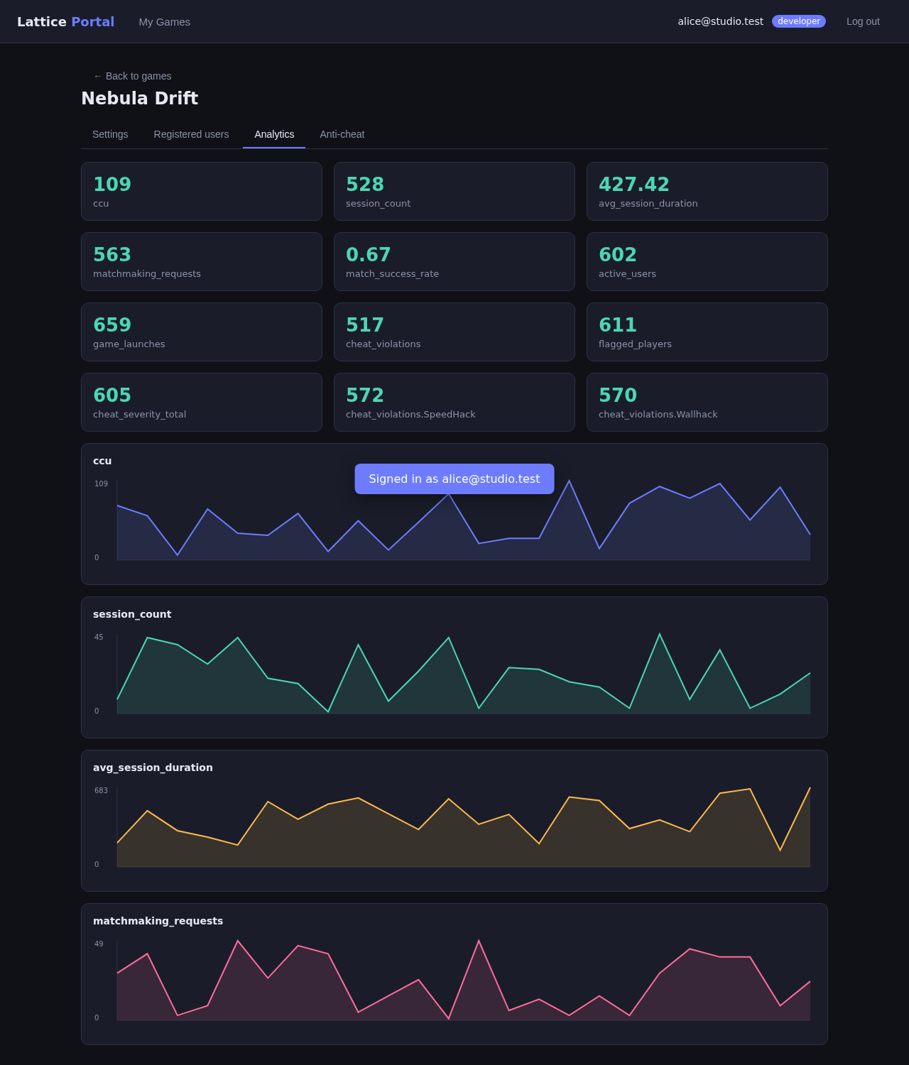Click the cheat_severity_total value 605

coord(112,395)
